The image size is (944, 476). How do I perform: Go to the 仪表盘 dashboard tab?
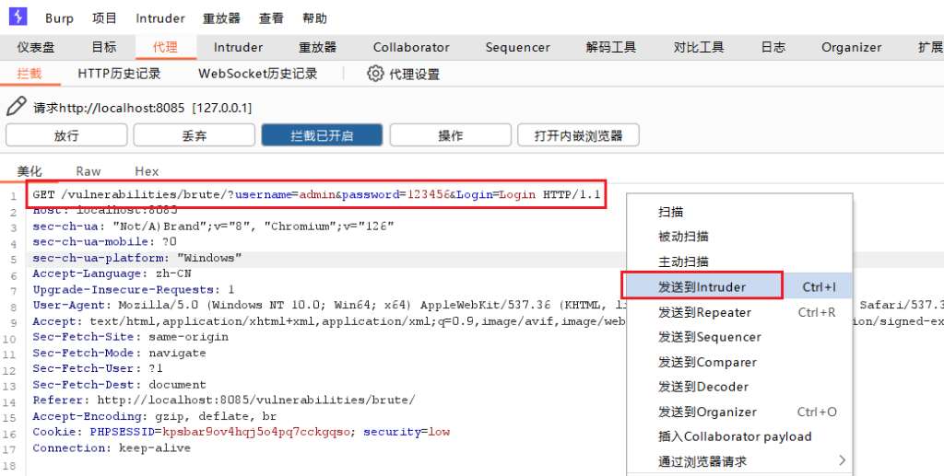pyautogui.click(x=36, y=47)
